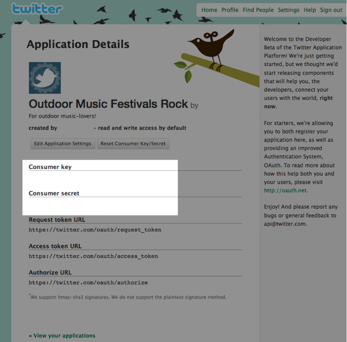Screen dimensions: 347x342
Task: Select the Access token URL text
Action: pyautogui.click(x=93, y=256)
